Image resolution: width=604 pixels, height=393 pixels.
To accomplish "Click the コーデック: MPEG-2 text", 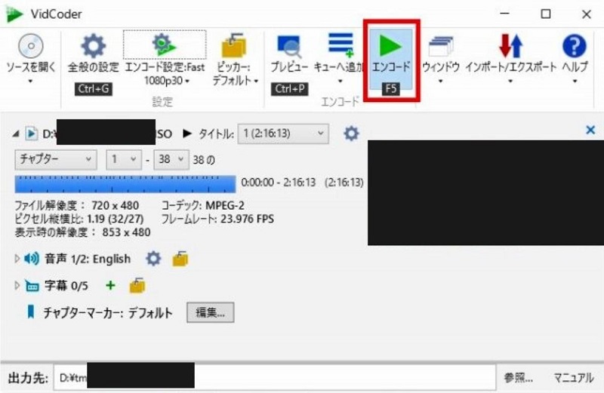I will coord(202,205).
